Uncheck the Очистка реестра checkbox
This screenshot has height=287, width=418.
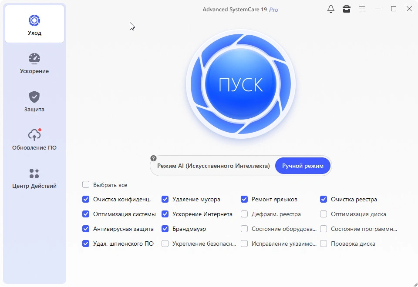pos(324,200)
